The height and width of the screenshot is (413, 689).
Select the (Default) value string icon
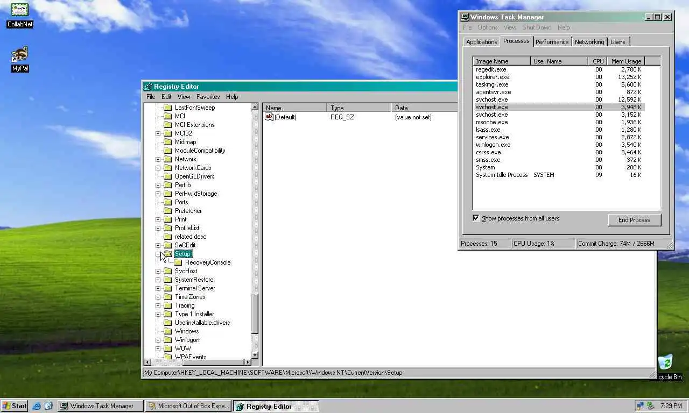pyautogui.click(x=269, y=117)
